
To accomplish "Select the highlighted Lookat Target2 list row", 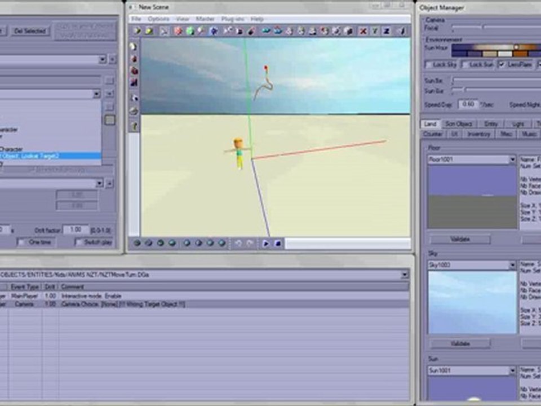I will (50, 156).
